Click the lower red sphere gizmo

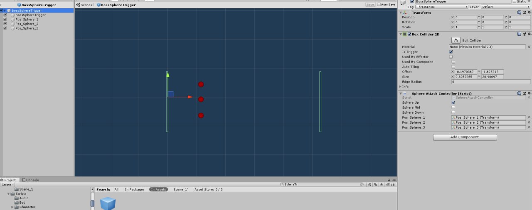(201, 115)
